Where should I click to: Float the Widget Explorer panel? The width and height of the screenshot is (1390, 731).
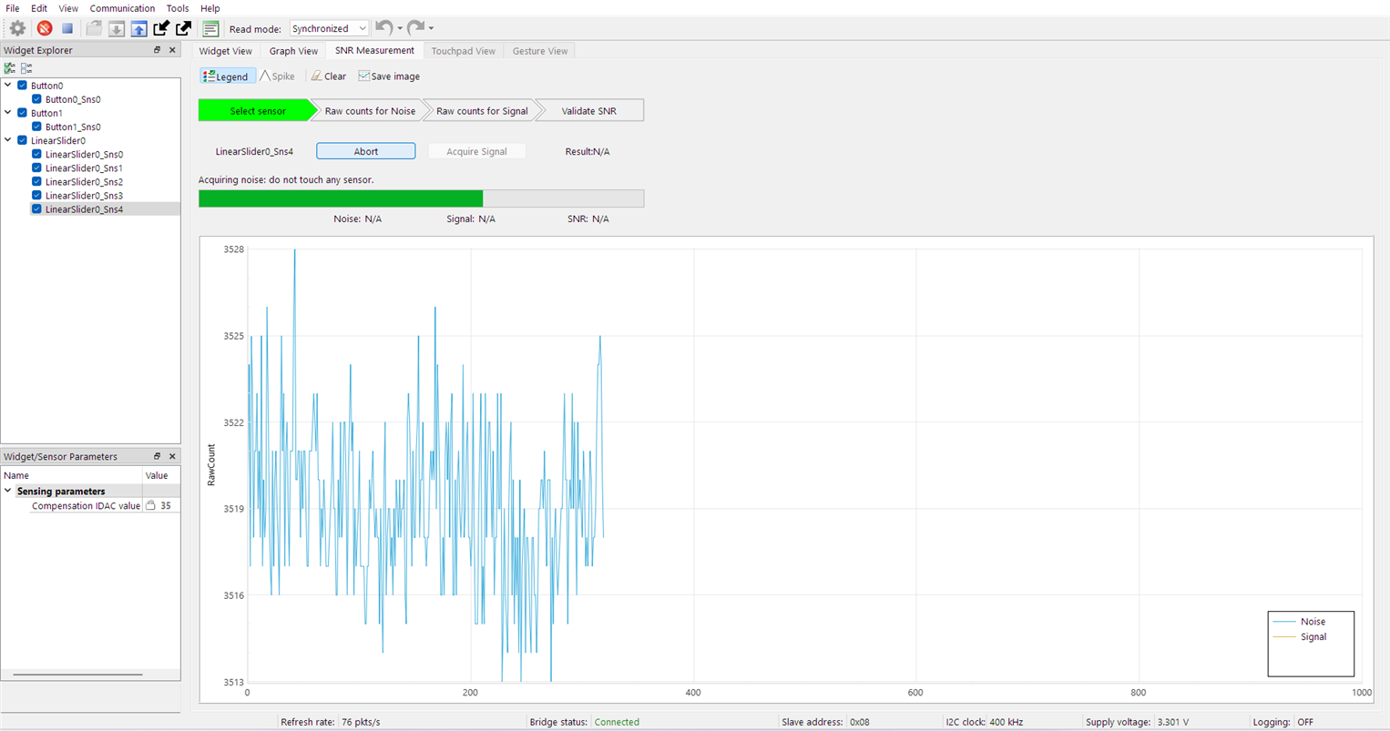(157, 50)
